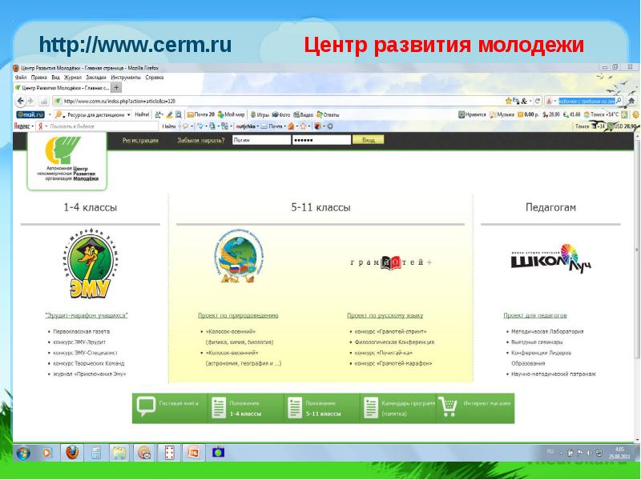Open the Журнал menu in Firefox
This screenshot has width=641, height=480.
72,78
